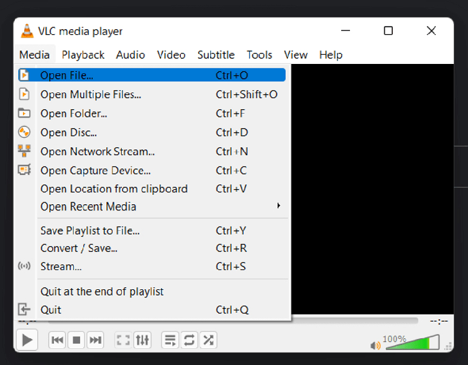Choose Open Network Stream... entry
The image size is (468, 365).
pyautogui.click(x=152, y=151)
